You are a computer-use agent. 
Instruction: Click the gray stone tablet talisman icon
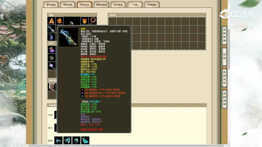(52, 58)
